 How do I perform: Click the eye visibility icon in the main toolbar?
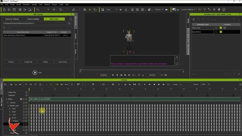pos(90,10)
